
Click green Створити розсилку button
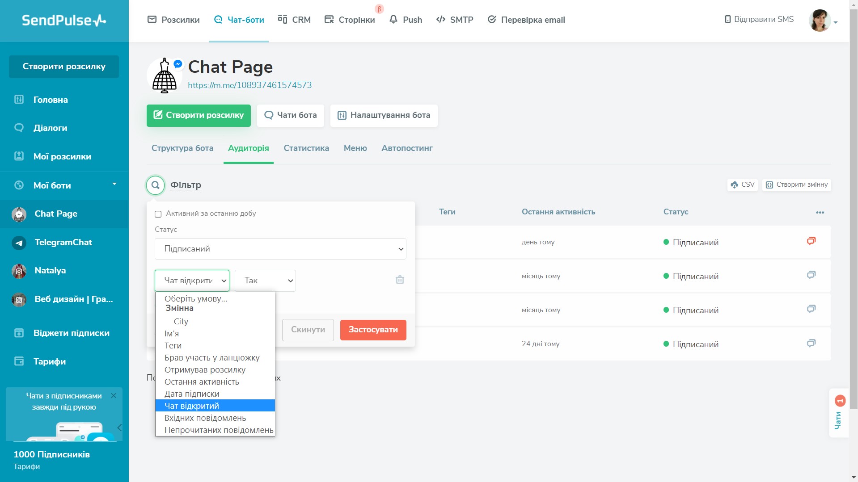pyautogui.click(x=199, y=115)
